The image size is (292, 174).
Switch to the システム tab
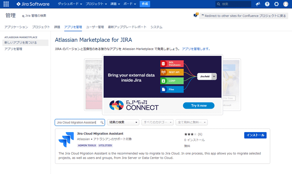(x=157, y=27)
